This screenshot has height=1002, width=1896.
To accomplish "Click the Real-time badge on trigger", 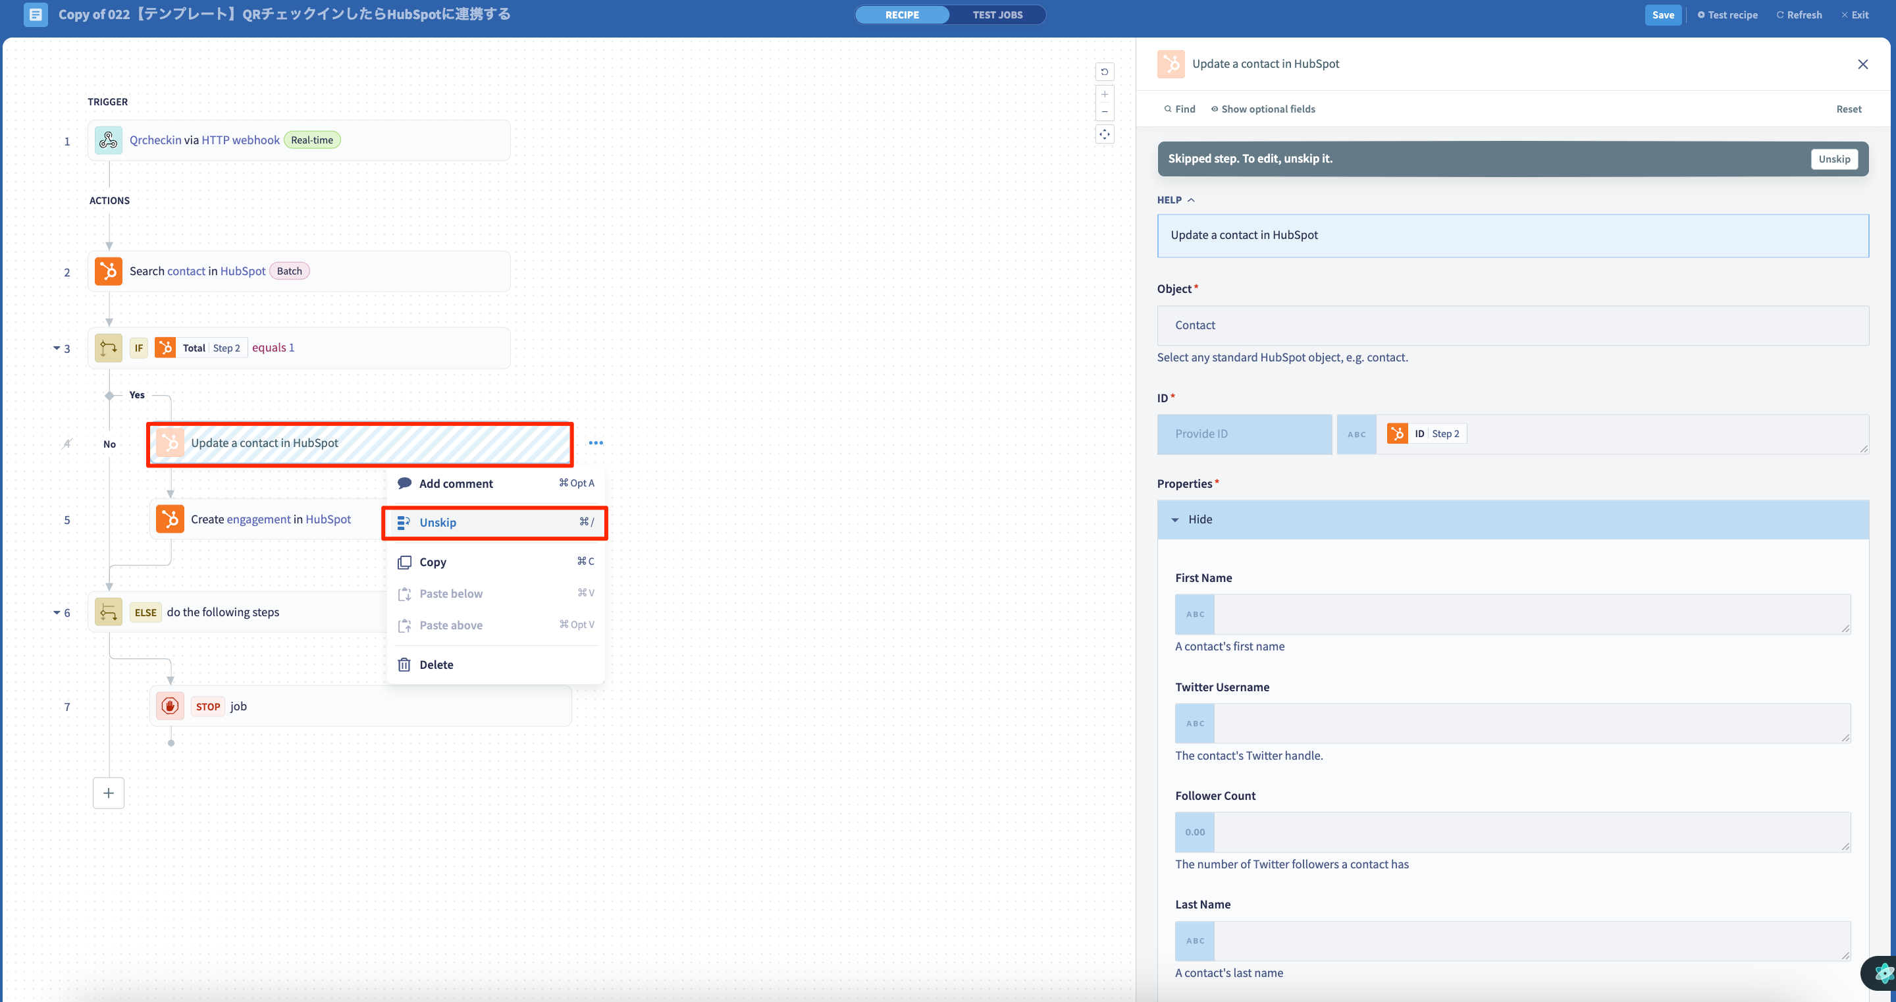I will pyautogui.click(x=312, y=140).
